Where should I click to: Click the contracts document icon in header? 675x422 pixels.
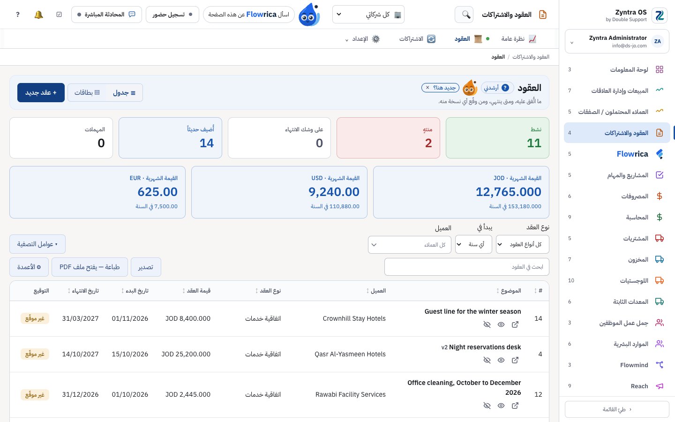click(543, 15)
